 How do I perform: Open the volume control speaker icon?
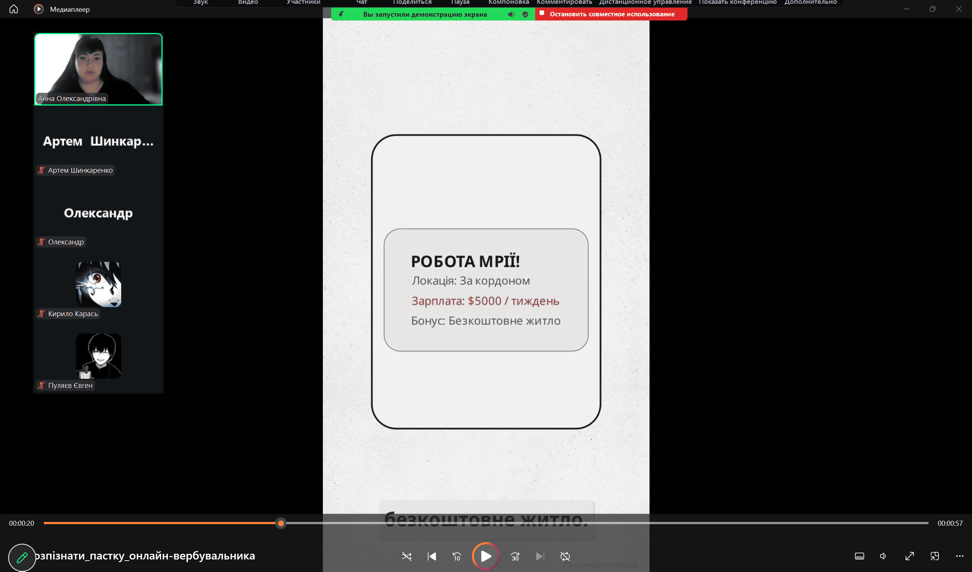click(x=883, y=556)
